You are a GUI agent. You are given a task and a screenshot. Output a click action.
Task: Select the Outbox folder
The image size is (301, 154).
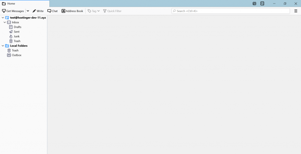(x=16, y=55)
